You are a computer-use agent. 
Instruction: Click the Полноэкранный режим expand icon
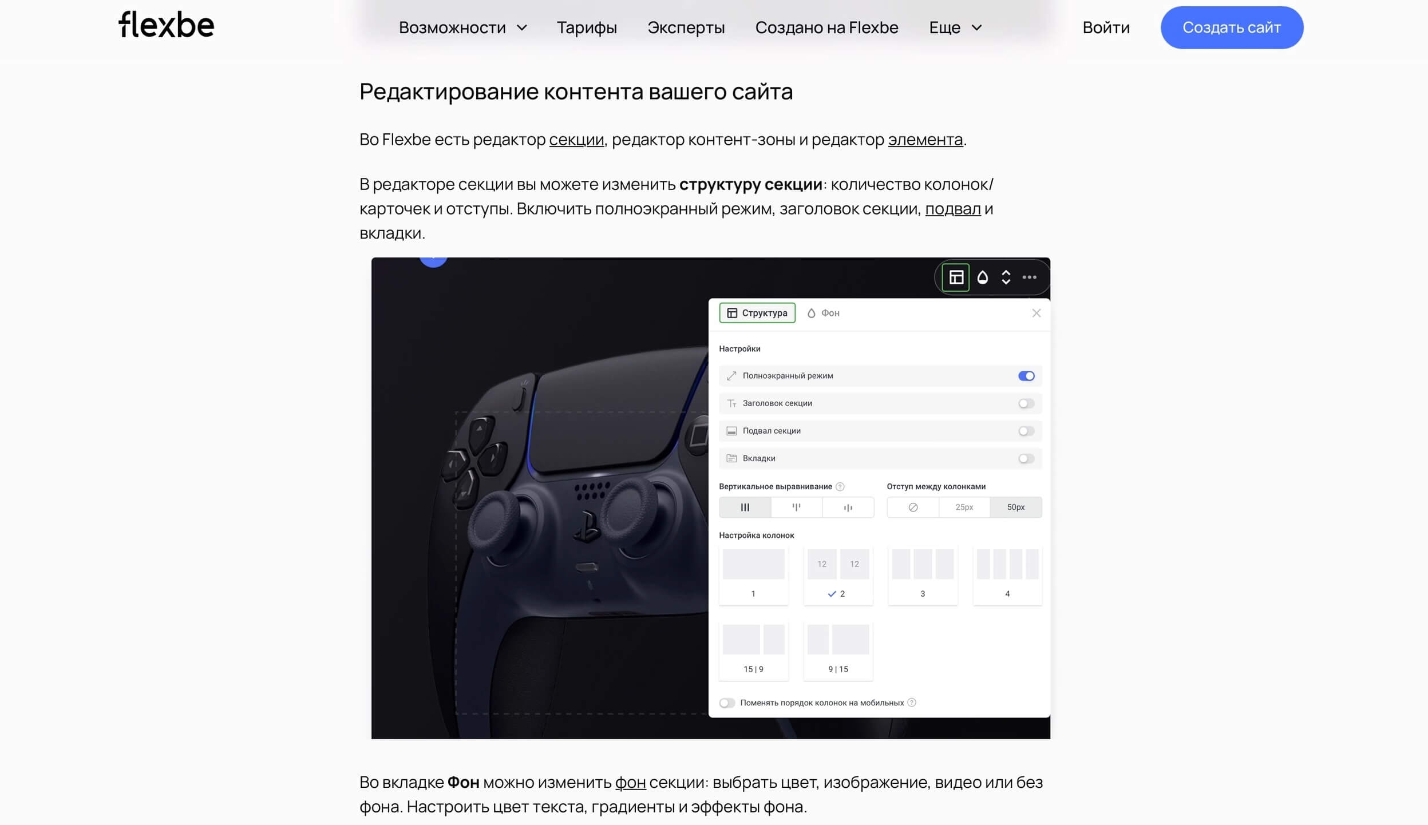(731, 376)
